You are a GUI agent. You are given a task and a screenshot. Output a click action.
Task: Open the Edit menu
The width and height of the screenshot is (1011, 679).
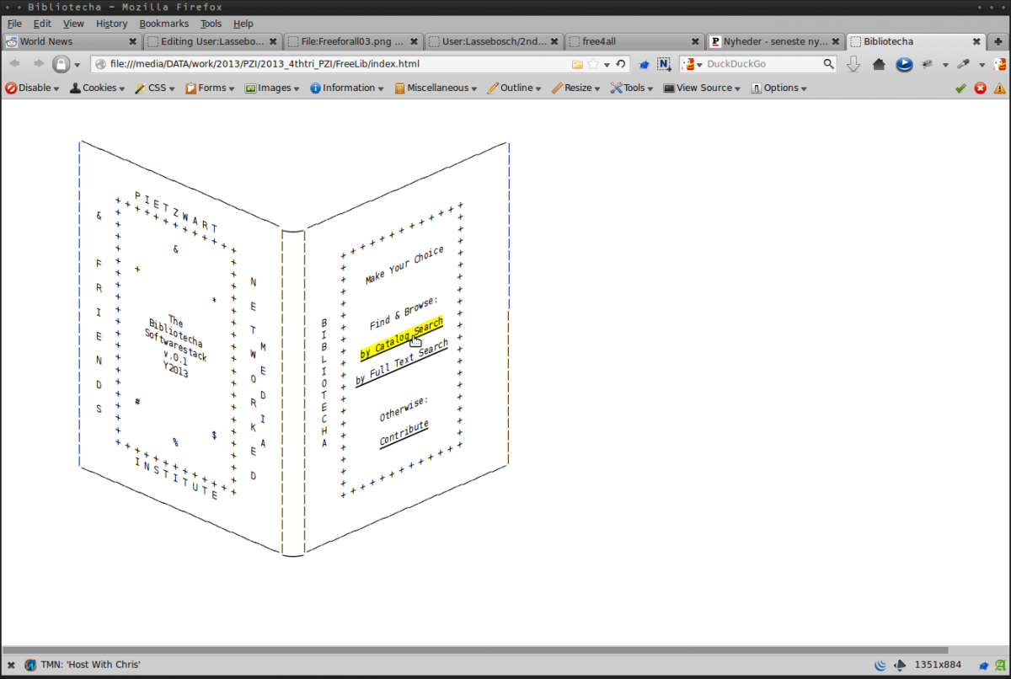coord(42,24)
